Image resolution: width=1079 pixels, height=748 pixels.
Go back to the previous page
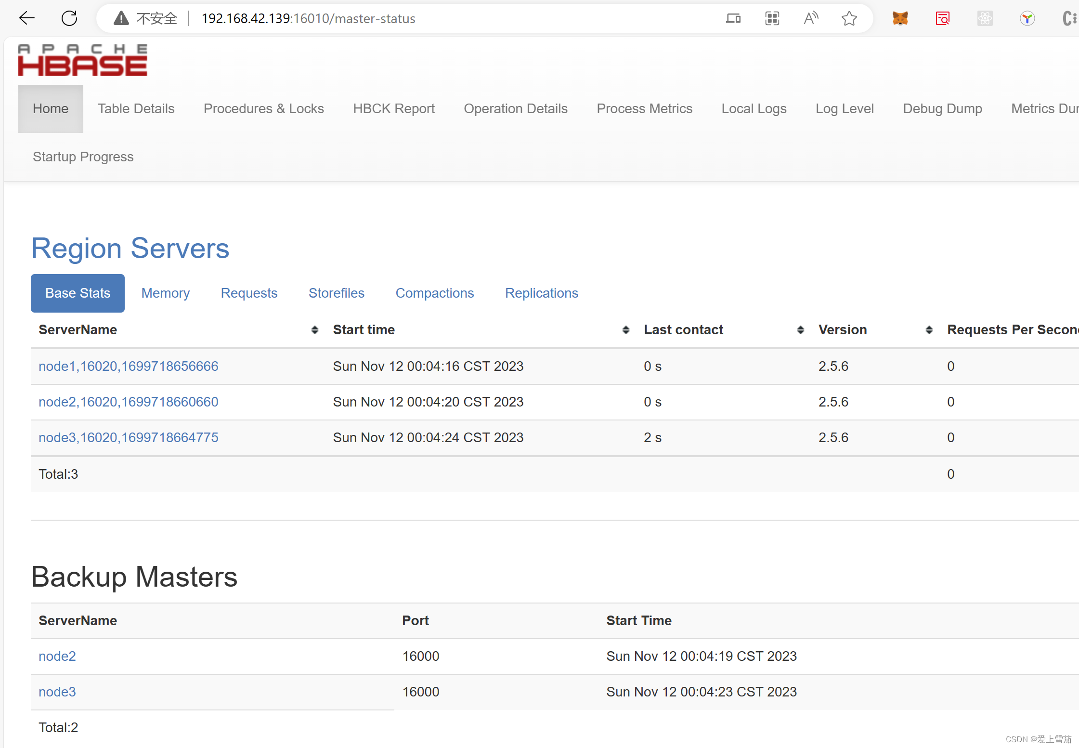pyautogui.click(x=27, y=18)
